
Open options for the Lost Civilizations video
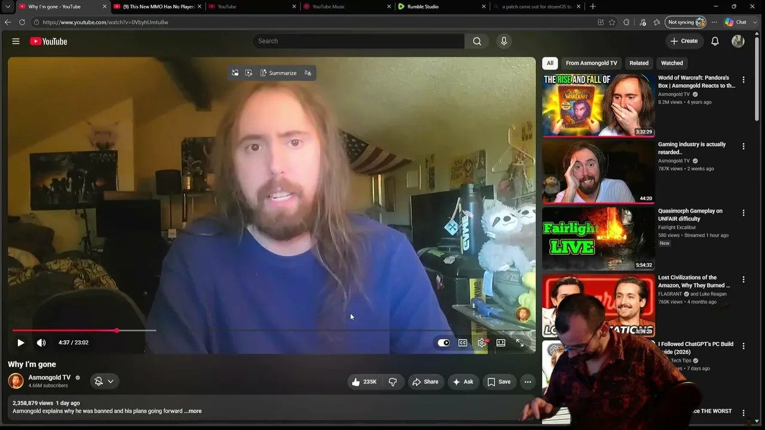coord(743,279)
